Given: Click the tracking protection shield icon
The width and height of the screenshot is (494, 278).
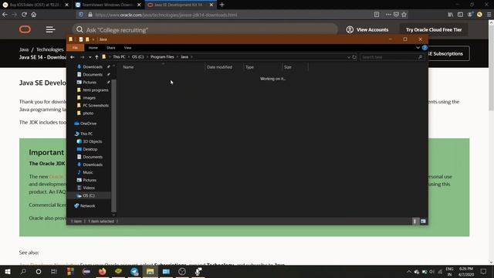Looking at the screenshot, I should 81,15.
